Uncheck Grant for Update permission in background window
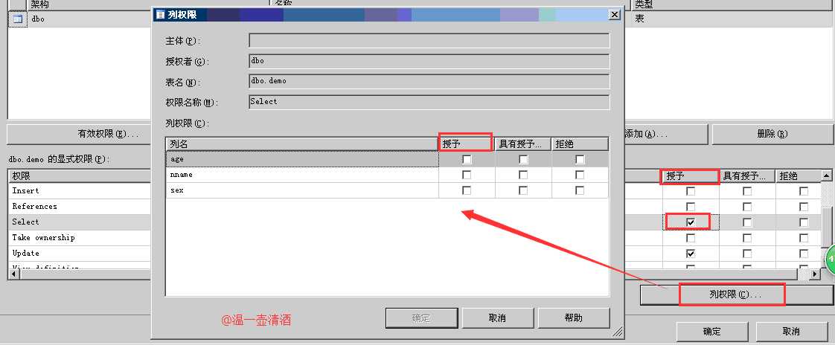The width and height of the screenshot is (835, 345). coord(691,254)
